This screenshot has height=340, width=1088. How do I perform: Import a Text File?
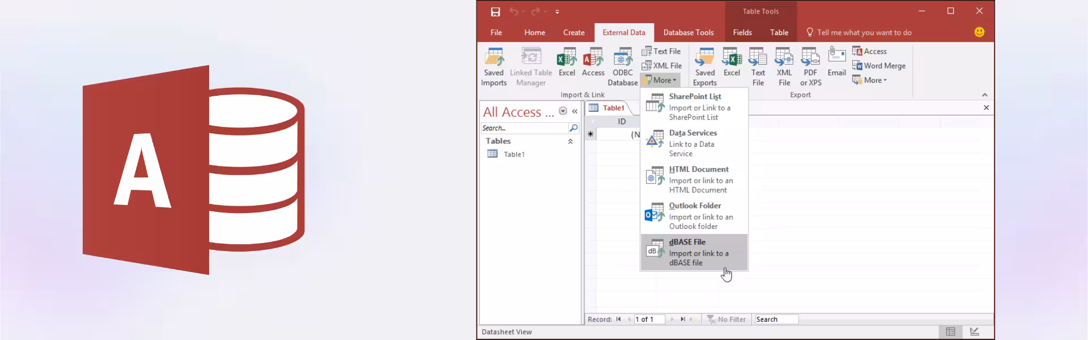click(661, 51)
